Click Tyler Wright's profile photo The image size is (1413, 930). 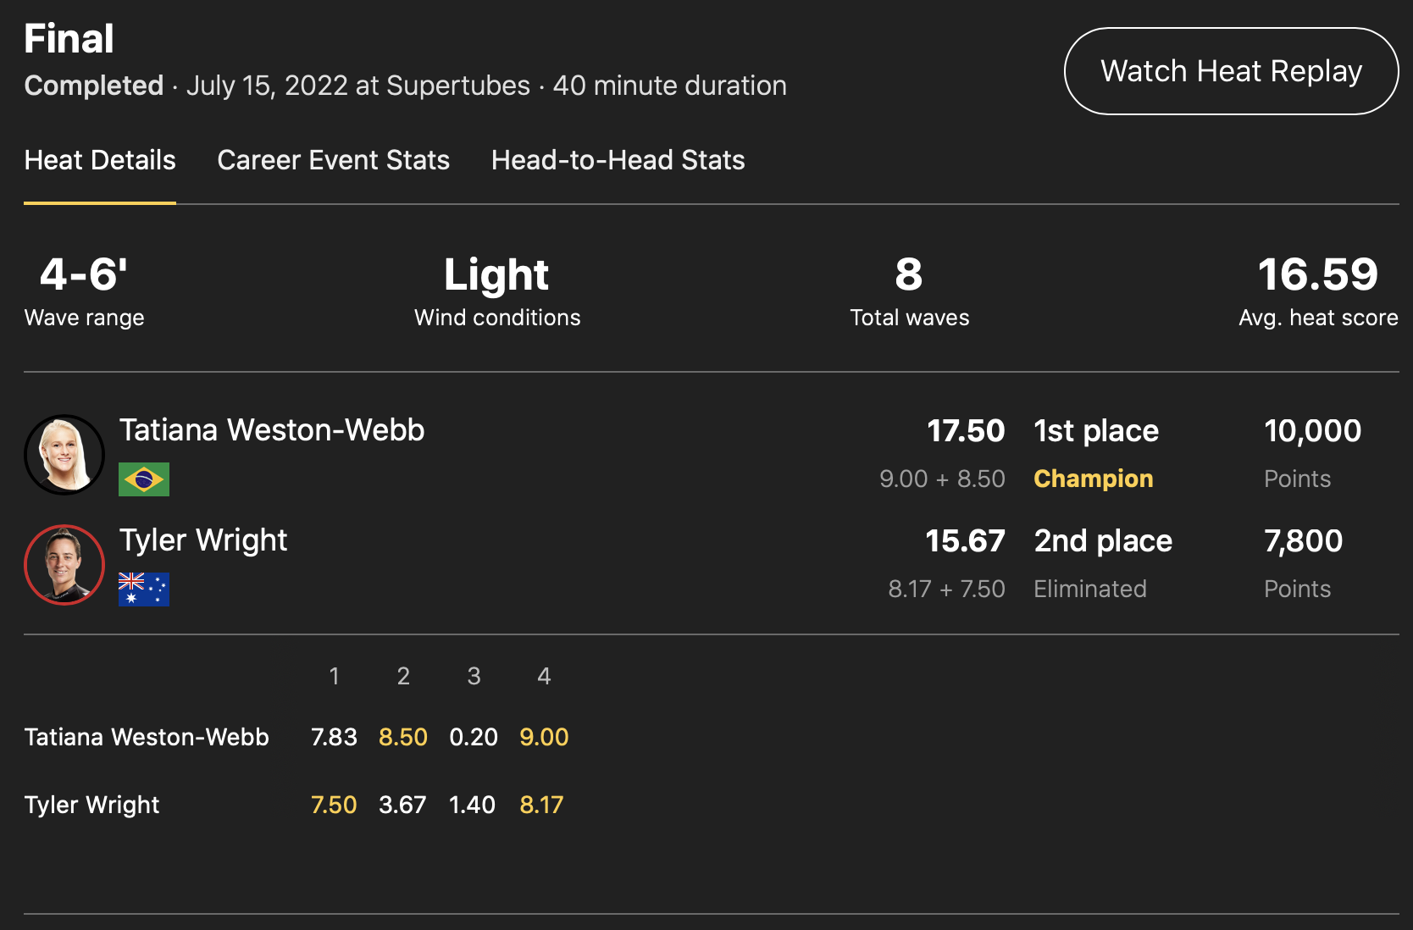[64, 565]
